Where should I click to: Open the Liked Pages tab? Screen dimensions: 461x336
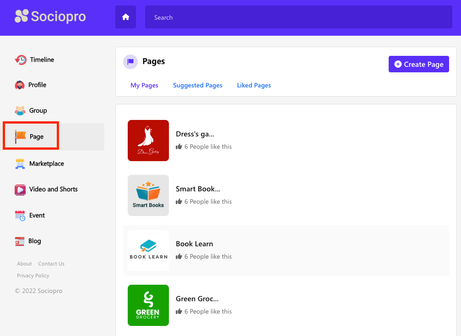click(x=254, y=85)
